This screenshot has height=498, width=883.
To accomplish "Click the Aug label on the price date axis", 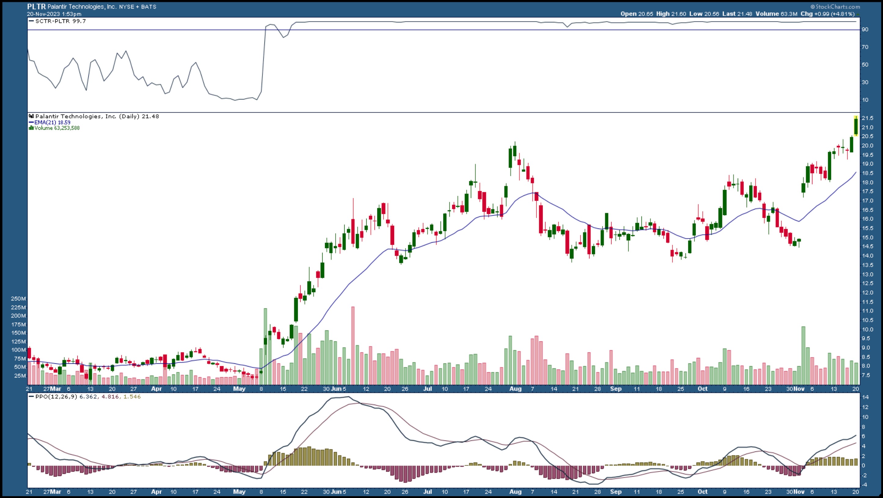I will (515, 389).
